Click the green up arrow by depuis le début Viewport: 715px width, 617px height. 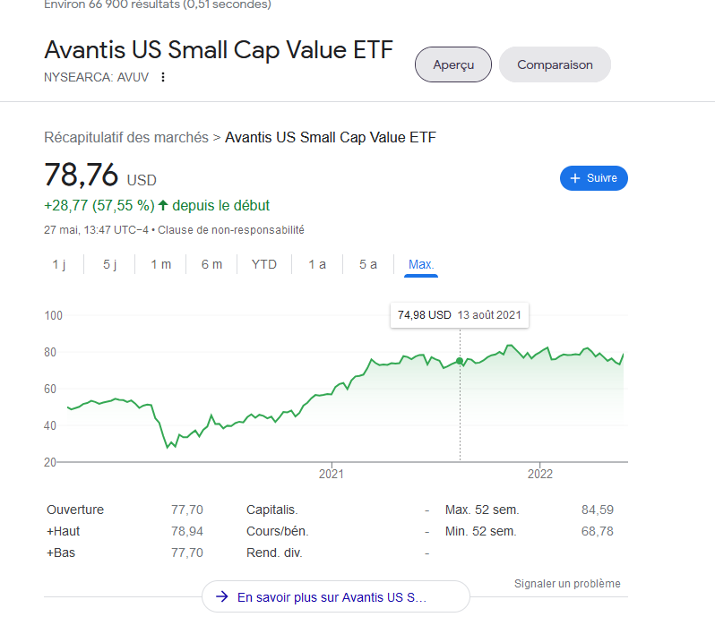[x=163, y=205]
